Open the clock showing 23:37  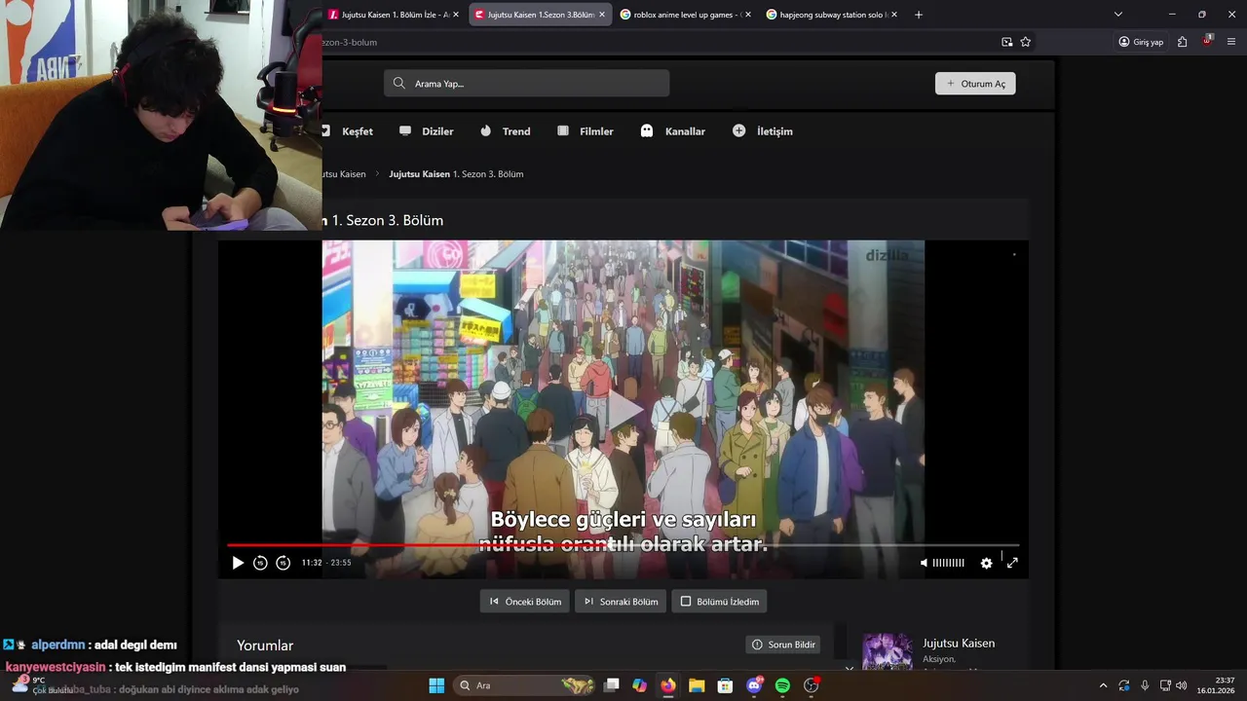pos(1216,685)
